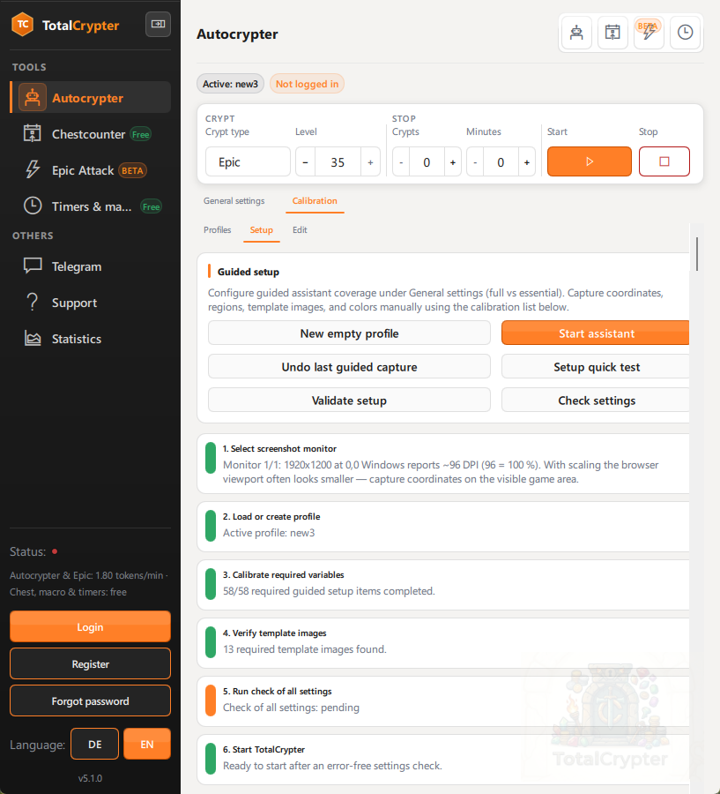Open Timers & macros sidebar item
Viewport: 720px width, 794px height.
[91, 206]
